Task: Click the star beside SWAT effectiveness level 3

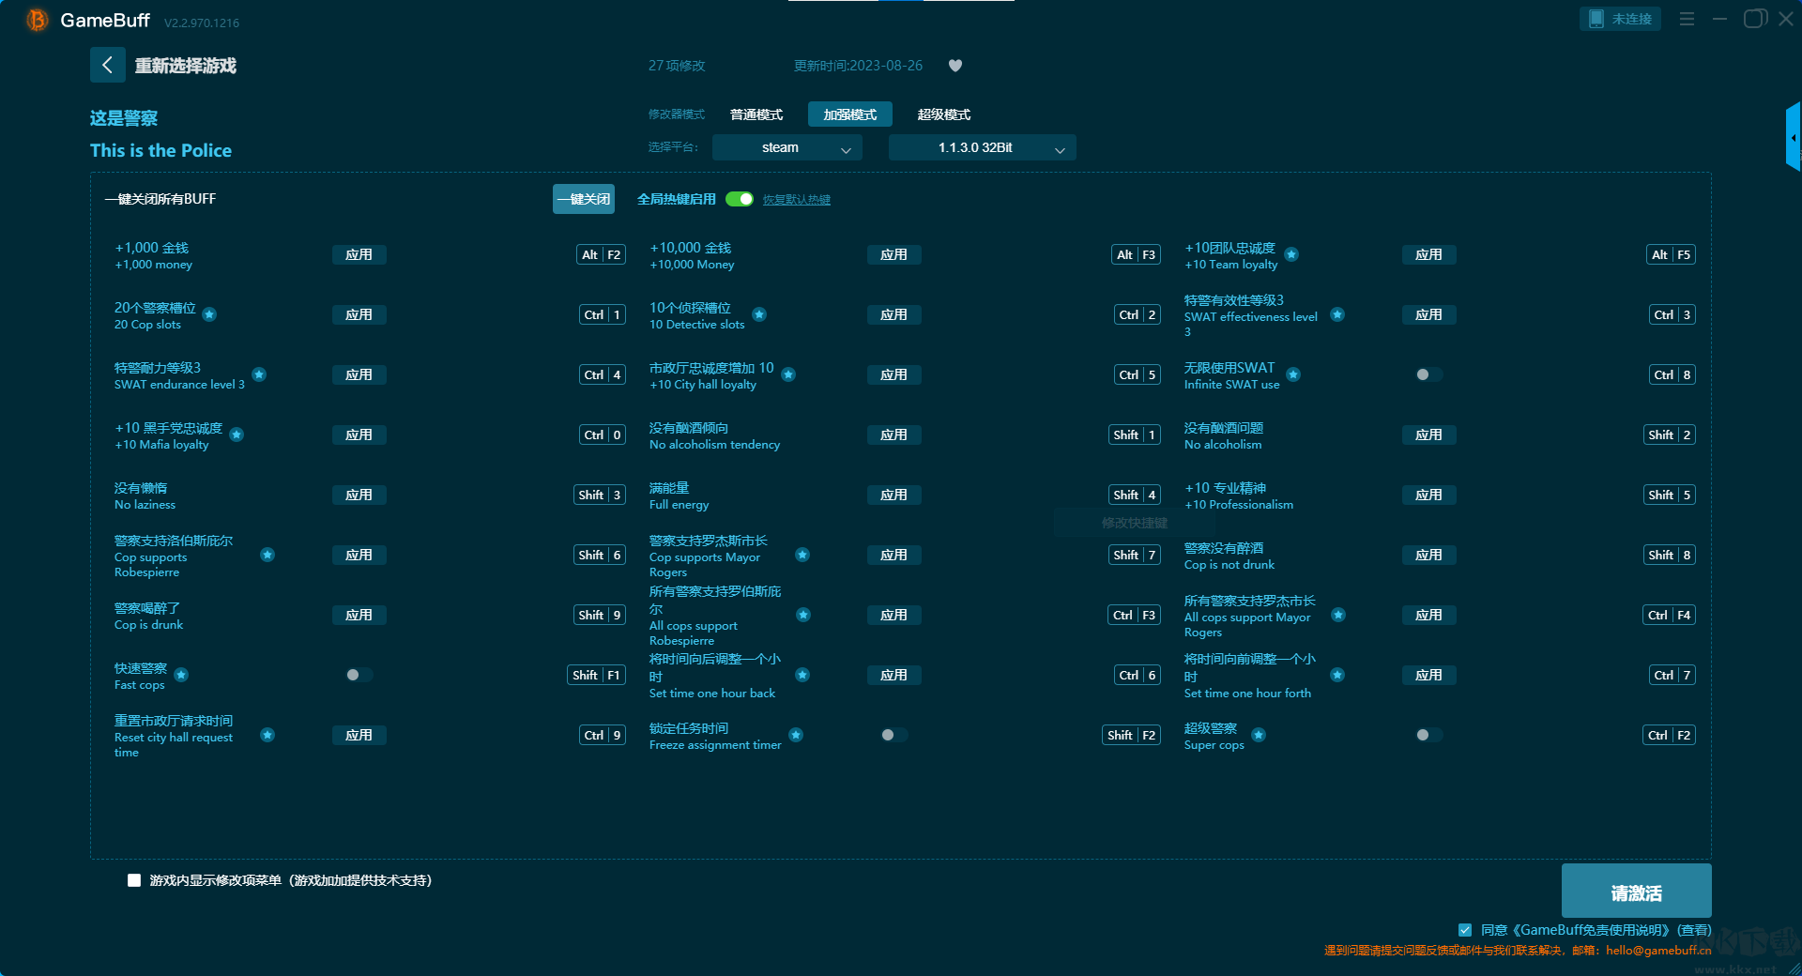Action: point(1337,314)
